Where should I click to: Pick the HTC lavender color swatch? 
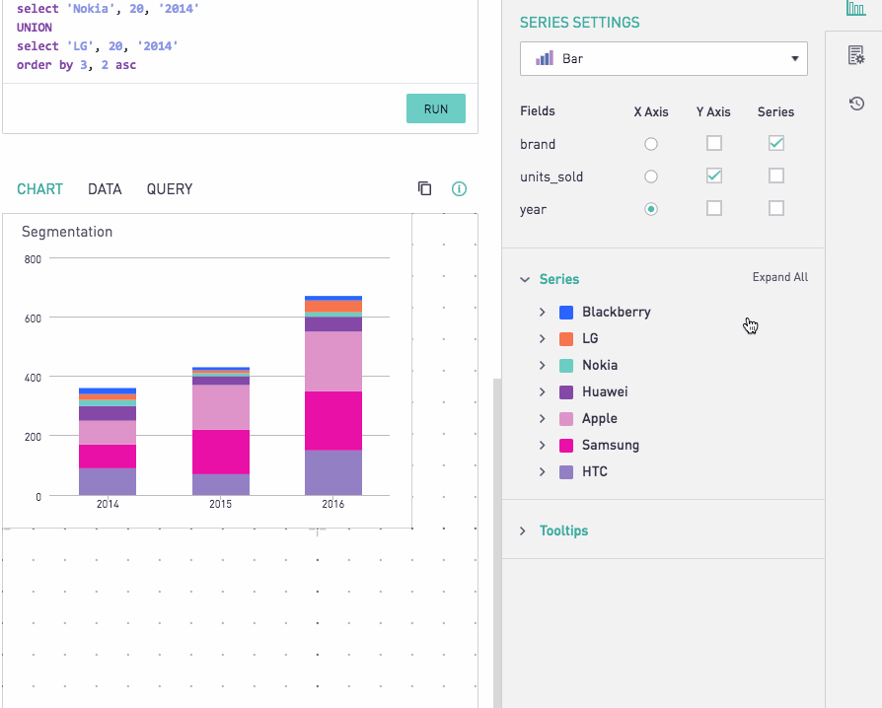pyautogui.click(x=566, y=471)
